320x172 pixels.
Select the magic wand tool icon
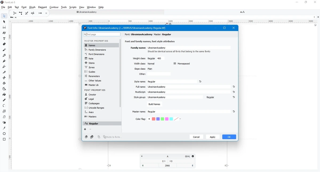[4, 128]
